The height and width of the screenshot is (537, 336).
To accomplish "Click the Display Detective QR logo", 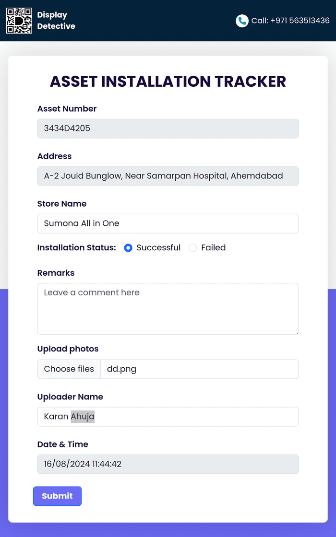I will (19, 21).
